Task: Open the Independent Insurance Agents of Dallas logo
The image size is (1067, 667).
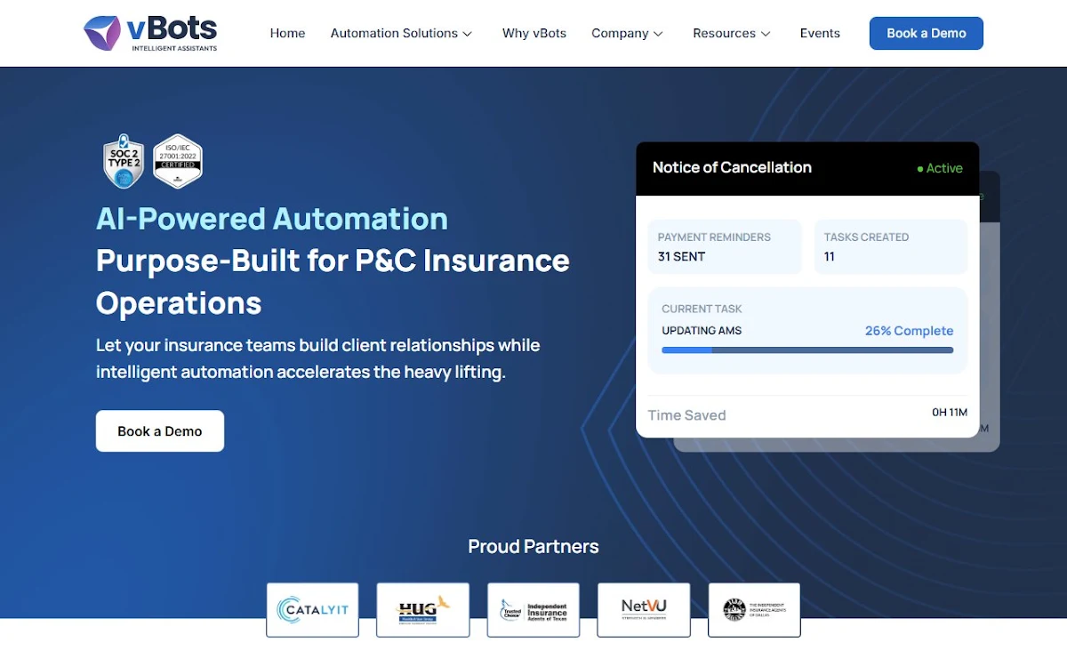Action: (754, 610)
